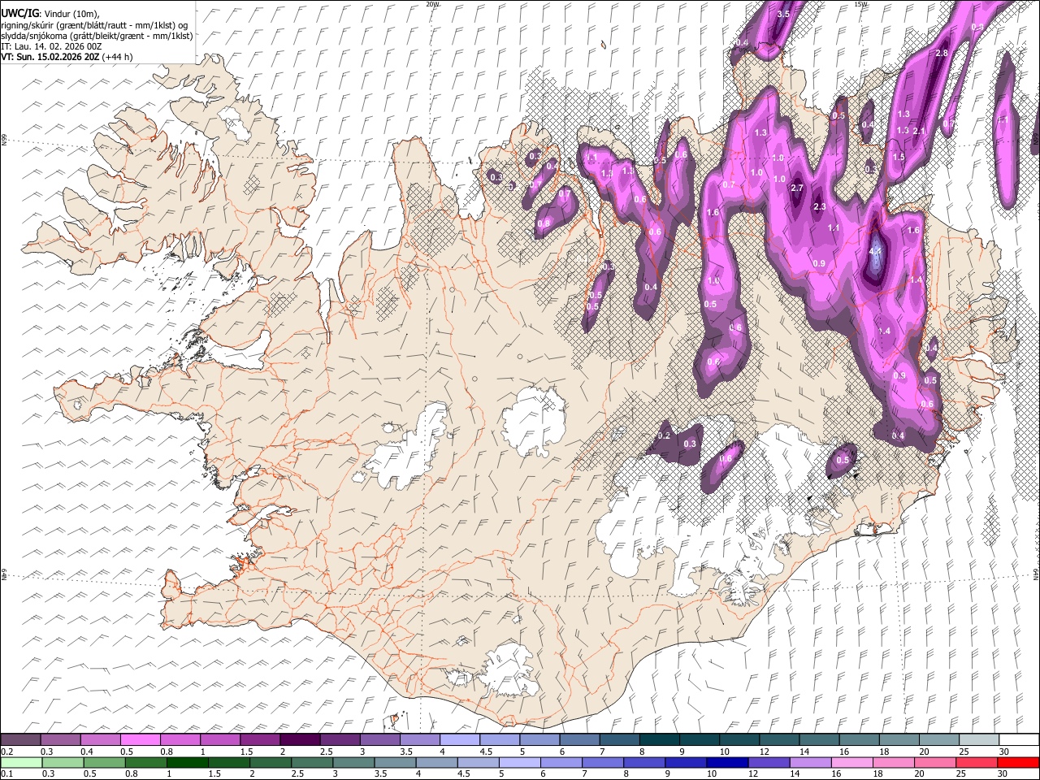Click the '2.3' precipitation value on the map
1040x780 pixels.
pos(819,206)
